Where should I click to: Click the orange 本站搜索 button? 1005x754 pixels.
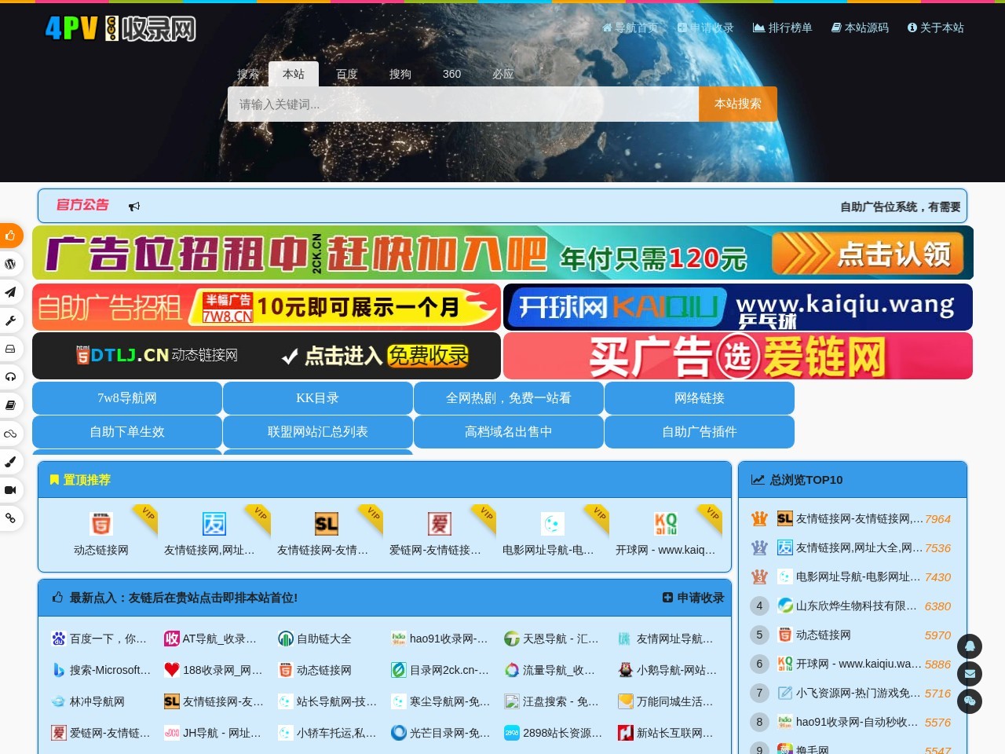pos(738,104)
